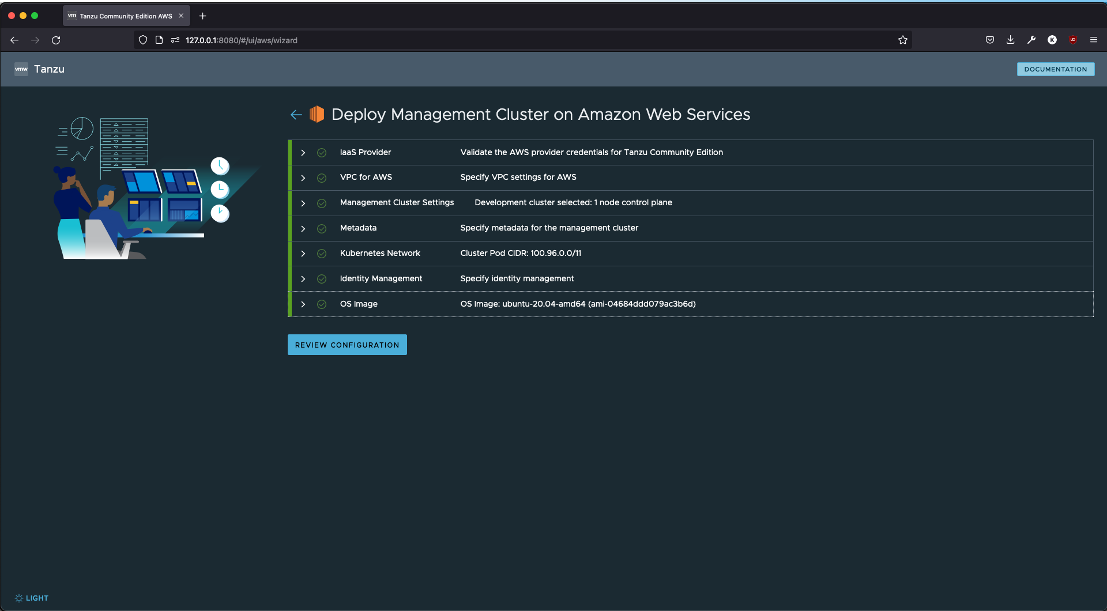Click the Kubernetes Network green check icon

[322, 254]
